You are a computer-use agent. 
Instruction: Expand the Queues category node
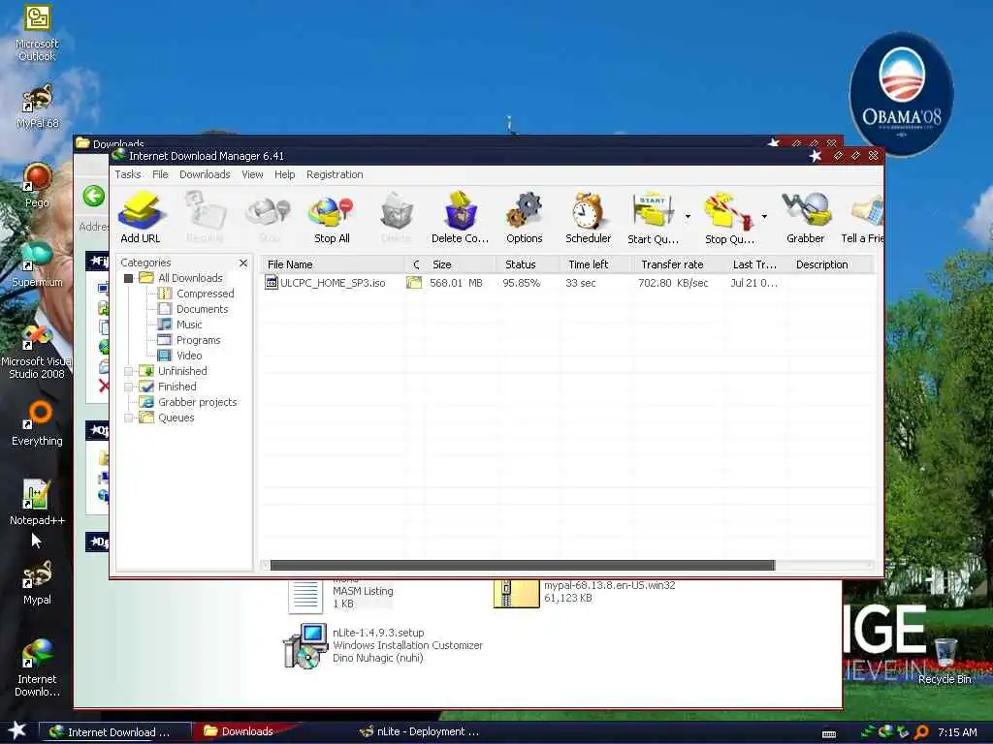129,418
